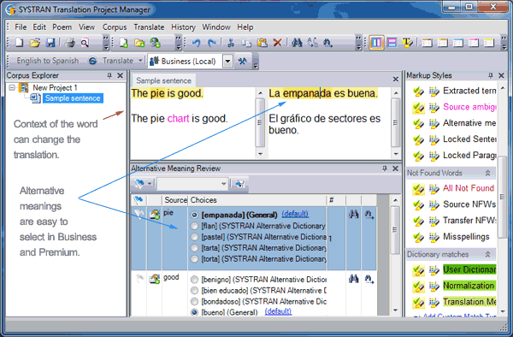
Task: Undo the last action
Action: (197, 43)
